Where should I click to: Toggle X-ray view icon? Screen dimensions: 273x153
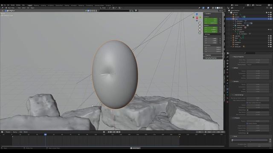point(213,8)
